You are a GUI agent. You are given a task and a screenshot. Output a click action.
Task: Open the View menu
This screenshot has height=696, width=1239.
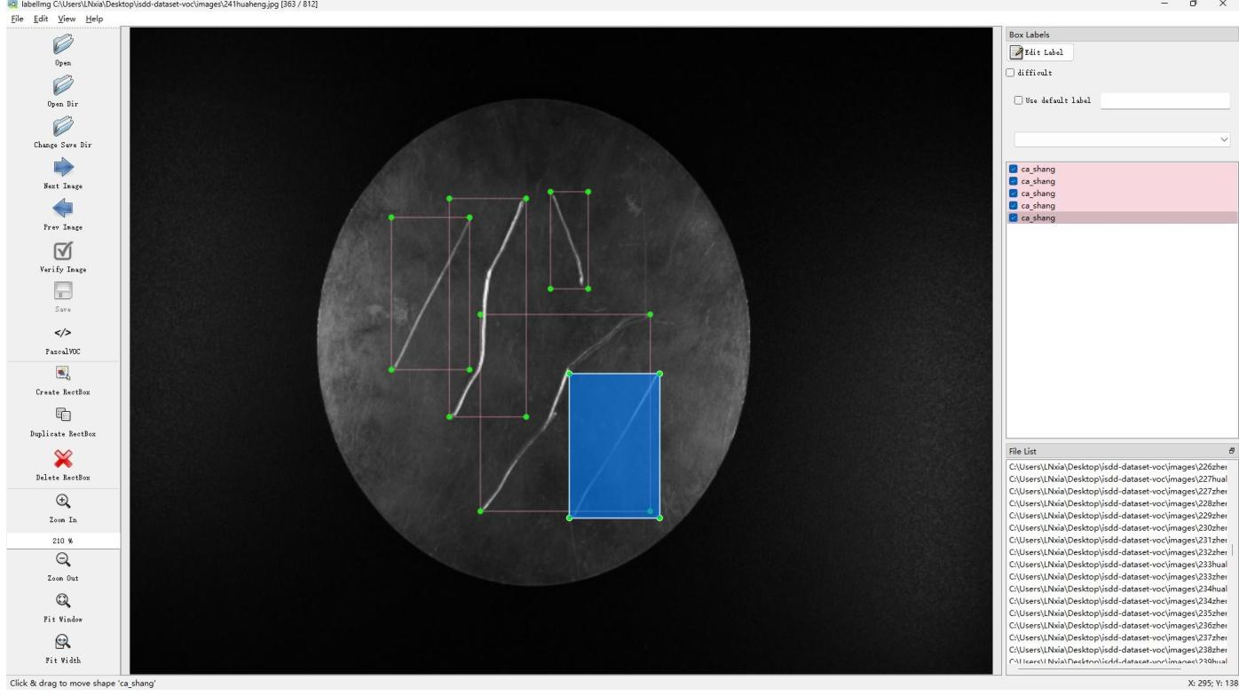click(x=67, y=19)
